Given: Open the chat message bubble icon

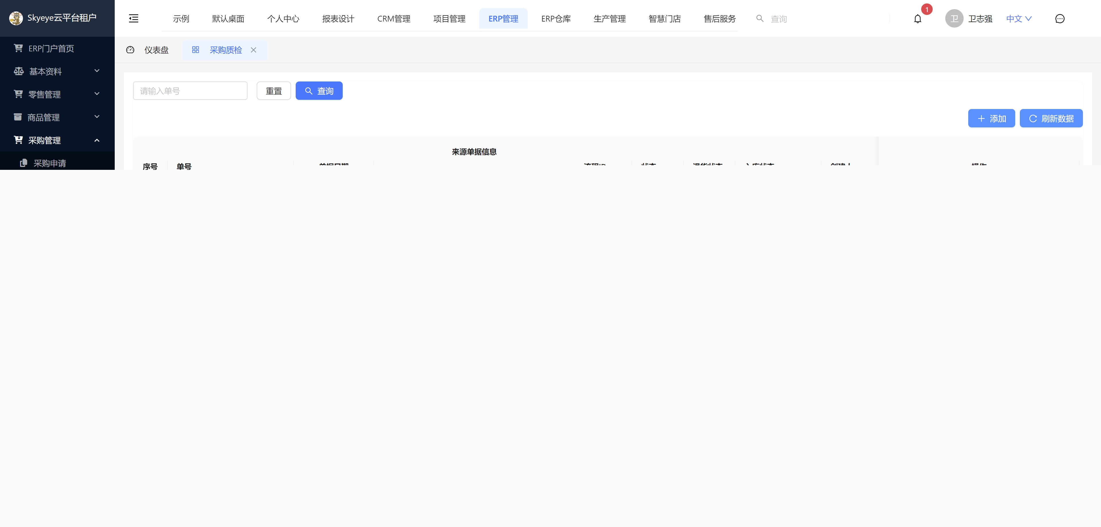Looking at the screenshot, I should 1059,19.
